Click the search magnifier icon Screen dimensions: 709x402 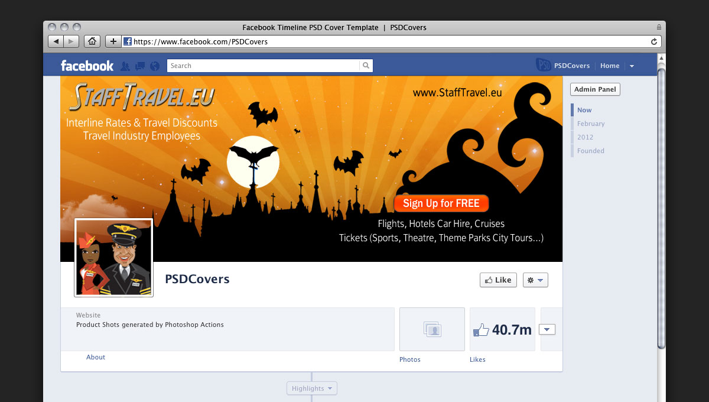click(x=366, y=66)
